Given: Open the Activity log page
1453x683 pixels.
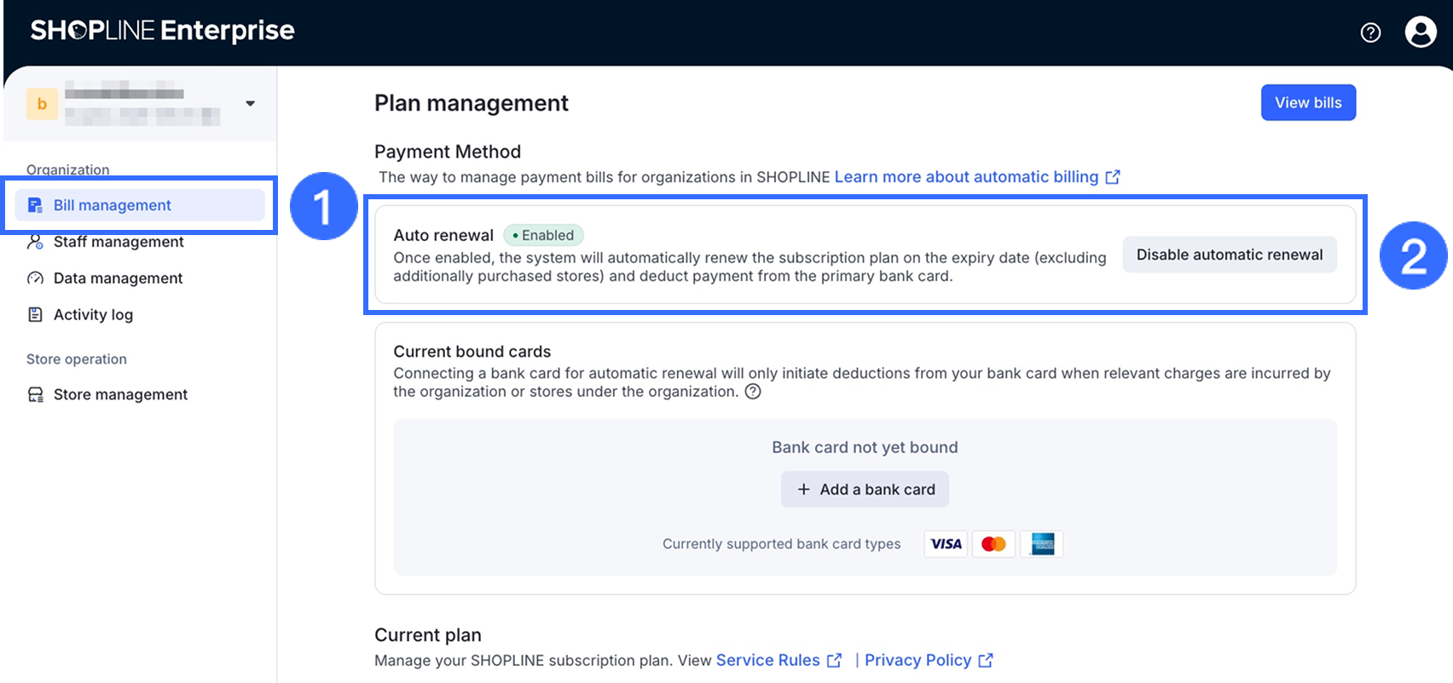Looking at the screenshot, I should click(x=93, y=314).
